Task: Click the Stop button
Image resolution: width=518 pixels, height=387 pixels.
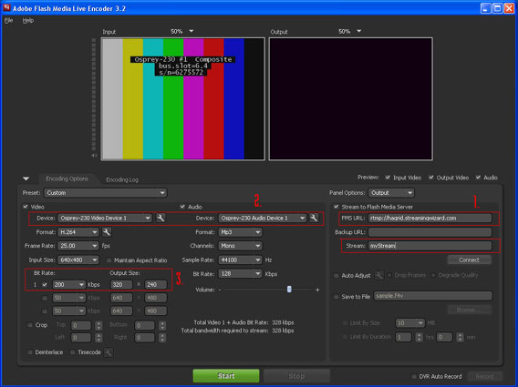Action: (296, 376)
